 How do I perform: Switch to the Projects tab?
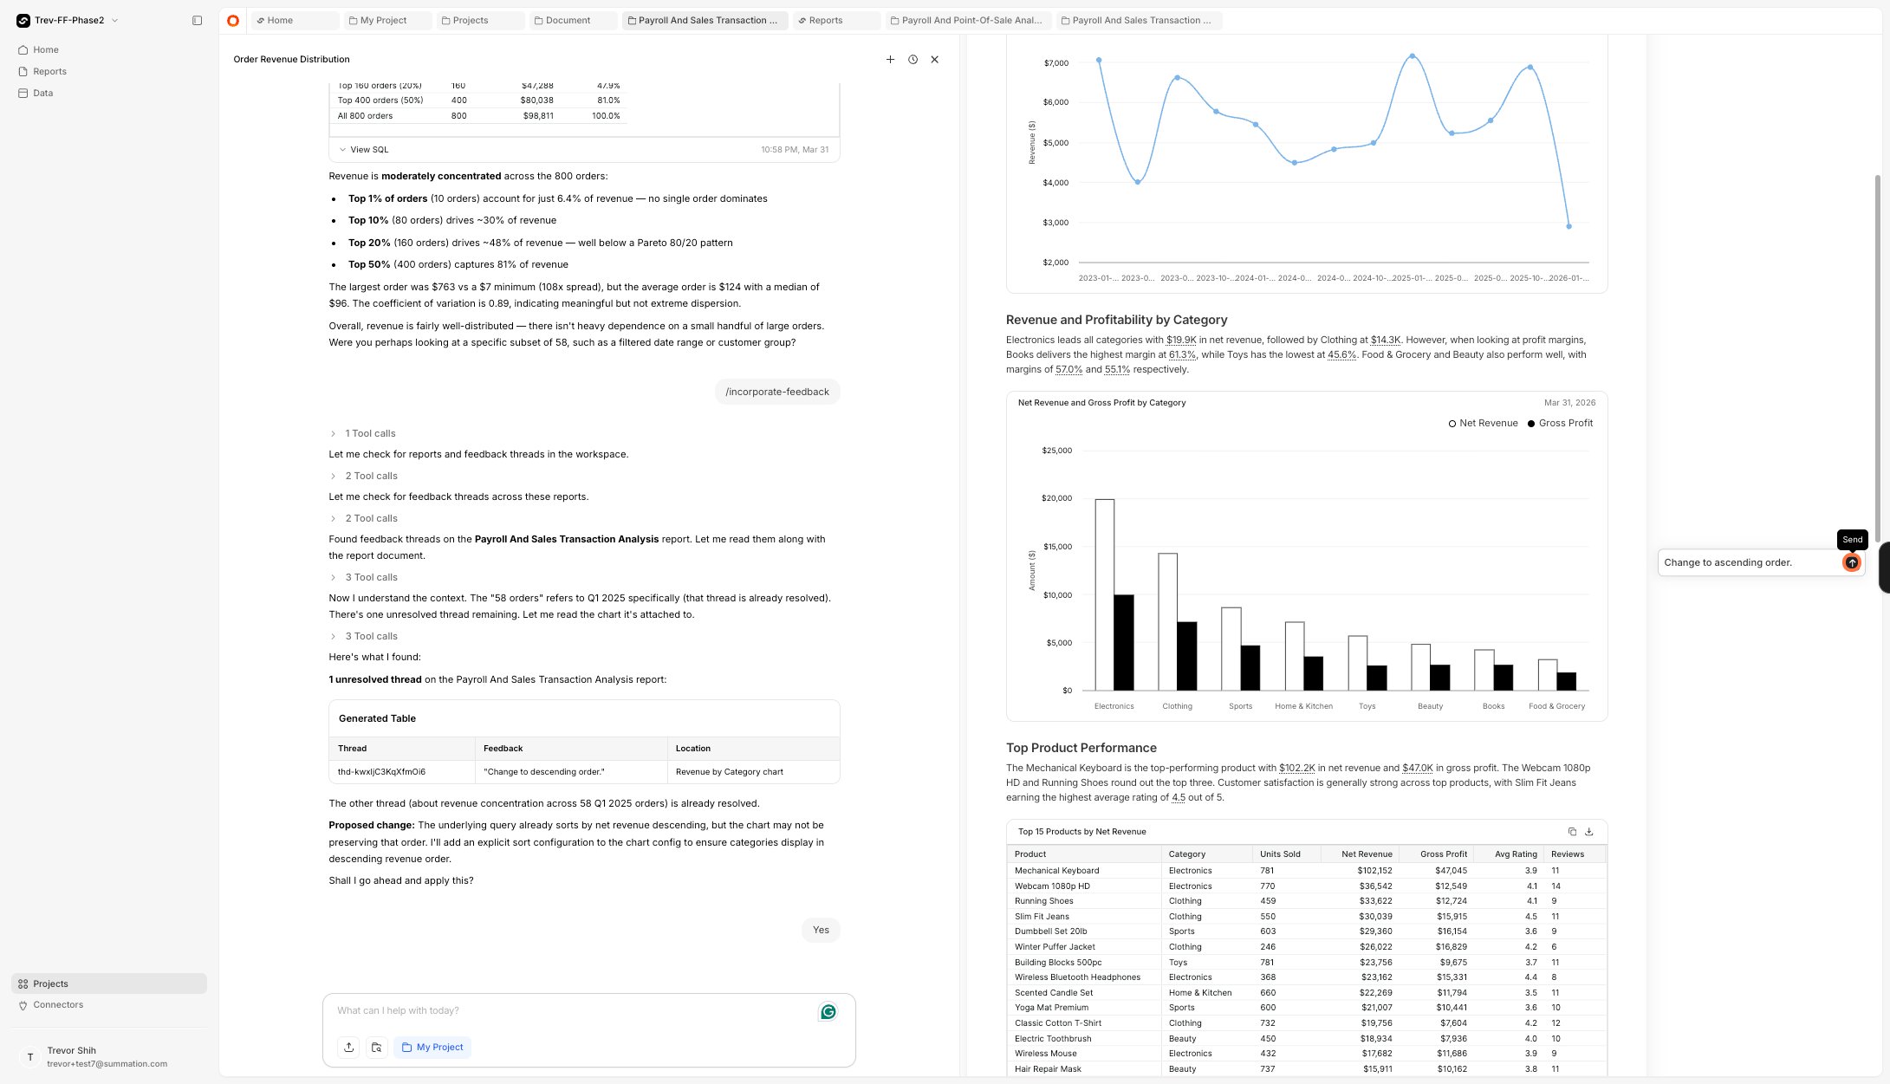click(481, 20)
